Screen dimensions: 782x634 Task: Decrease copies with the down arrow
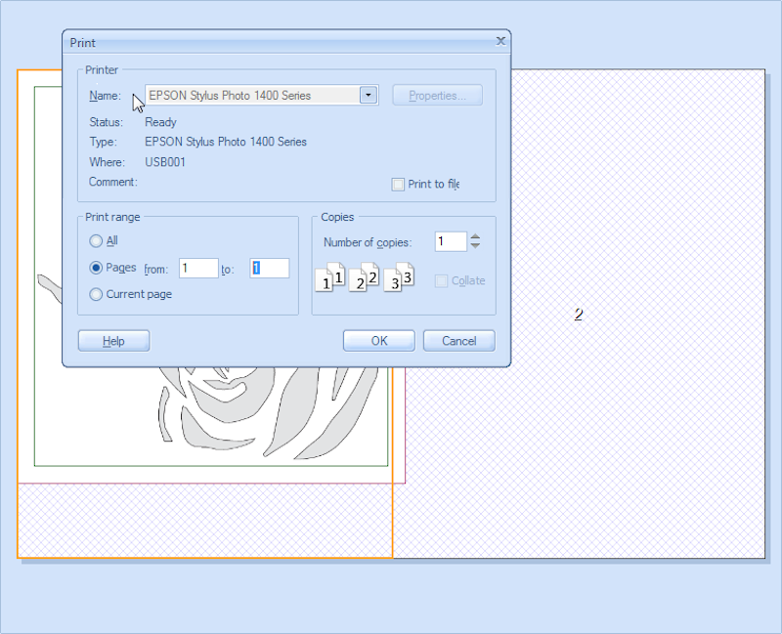coord(475,246)
